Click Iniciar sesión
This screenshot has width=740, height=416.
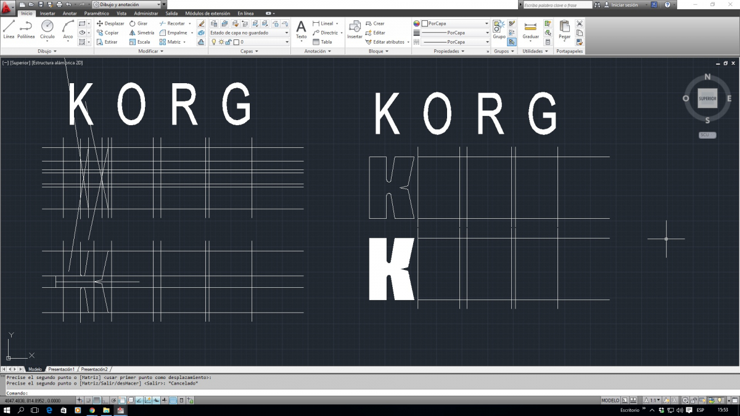(624, 5)
